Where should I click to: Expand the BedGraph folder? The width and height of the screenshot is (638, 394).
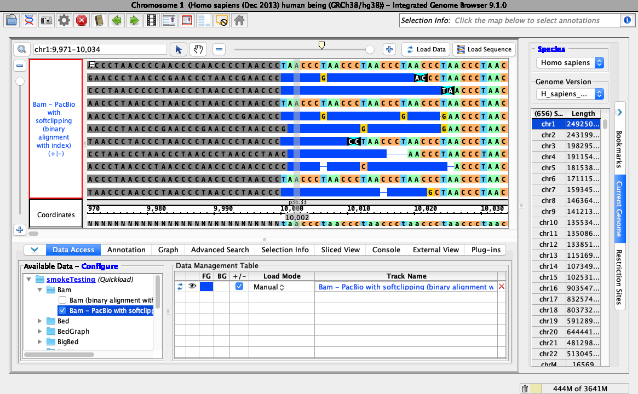click(39, 332)
